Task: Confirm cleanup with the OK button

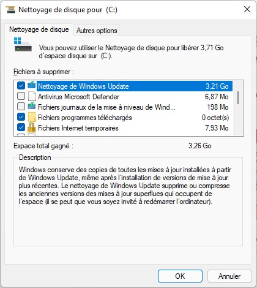Action: pos(180,276)
